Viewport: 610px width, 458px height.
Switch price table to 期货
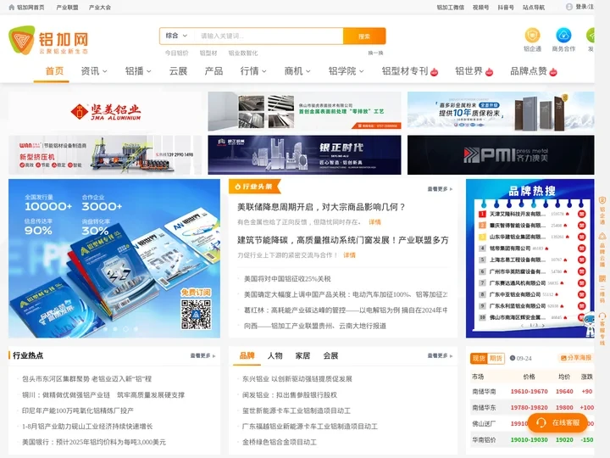496,358
